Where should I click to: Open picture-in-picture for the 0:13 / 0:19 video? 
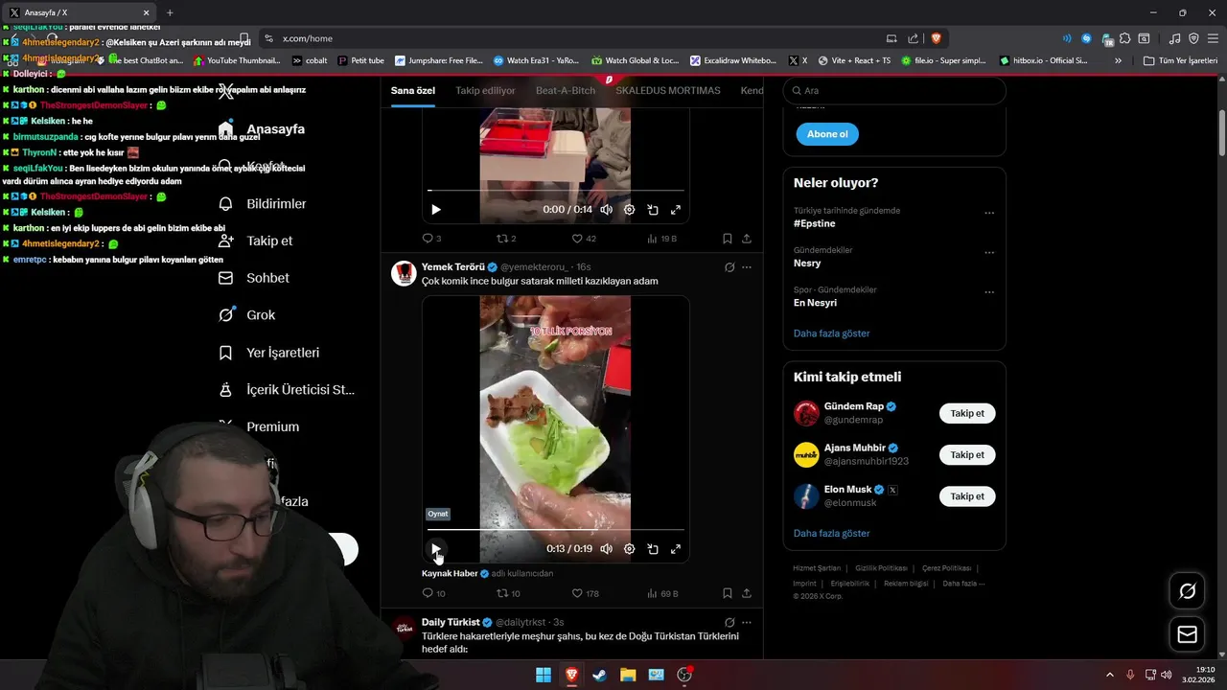point(653,549)
